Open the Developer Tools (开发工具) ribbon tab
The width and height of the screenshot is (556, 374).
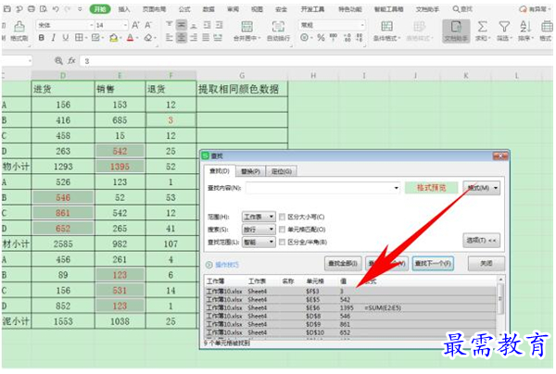point(312,9)
